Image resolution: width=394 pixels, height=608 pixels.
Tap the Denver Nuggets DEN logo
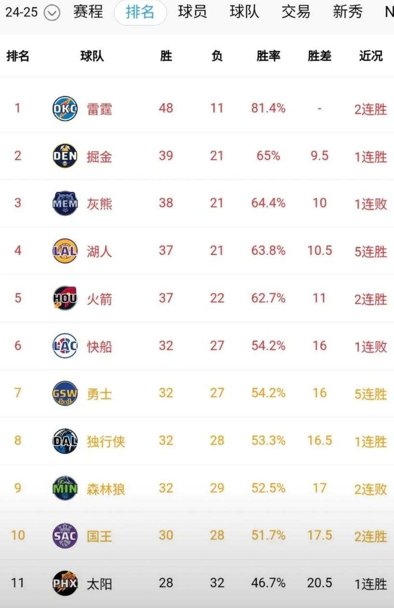pyautogui.click(x=65, y=156)
